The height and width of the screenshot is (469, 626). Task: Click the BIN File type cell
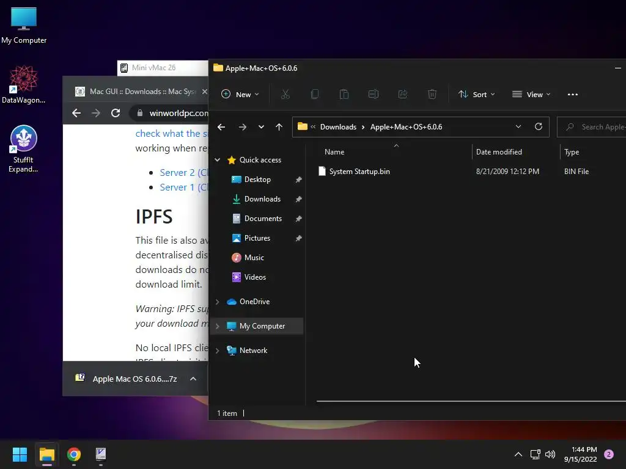click(576, 172)
